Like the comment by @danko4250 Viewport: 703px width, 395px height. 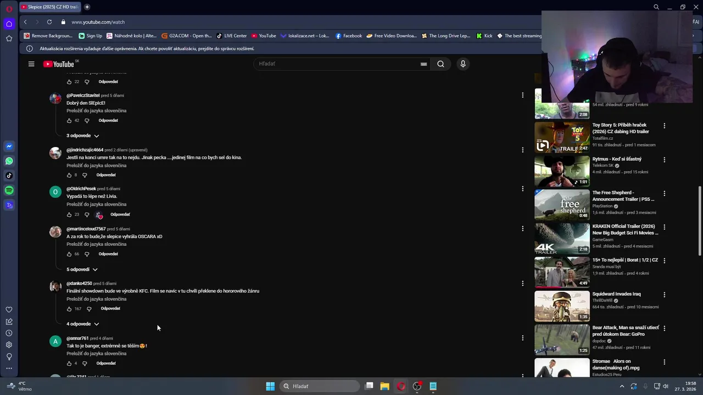click(x=69, y=309)
